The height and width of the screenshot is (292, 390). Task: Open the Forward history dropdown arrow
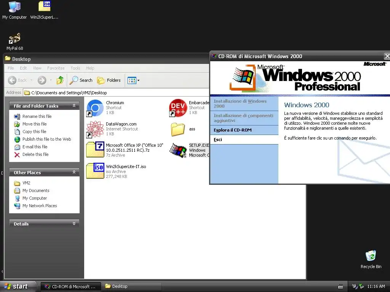click(51, 80)
